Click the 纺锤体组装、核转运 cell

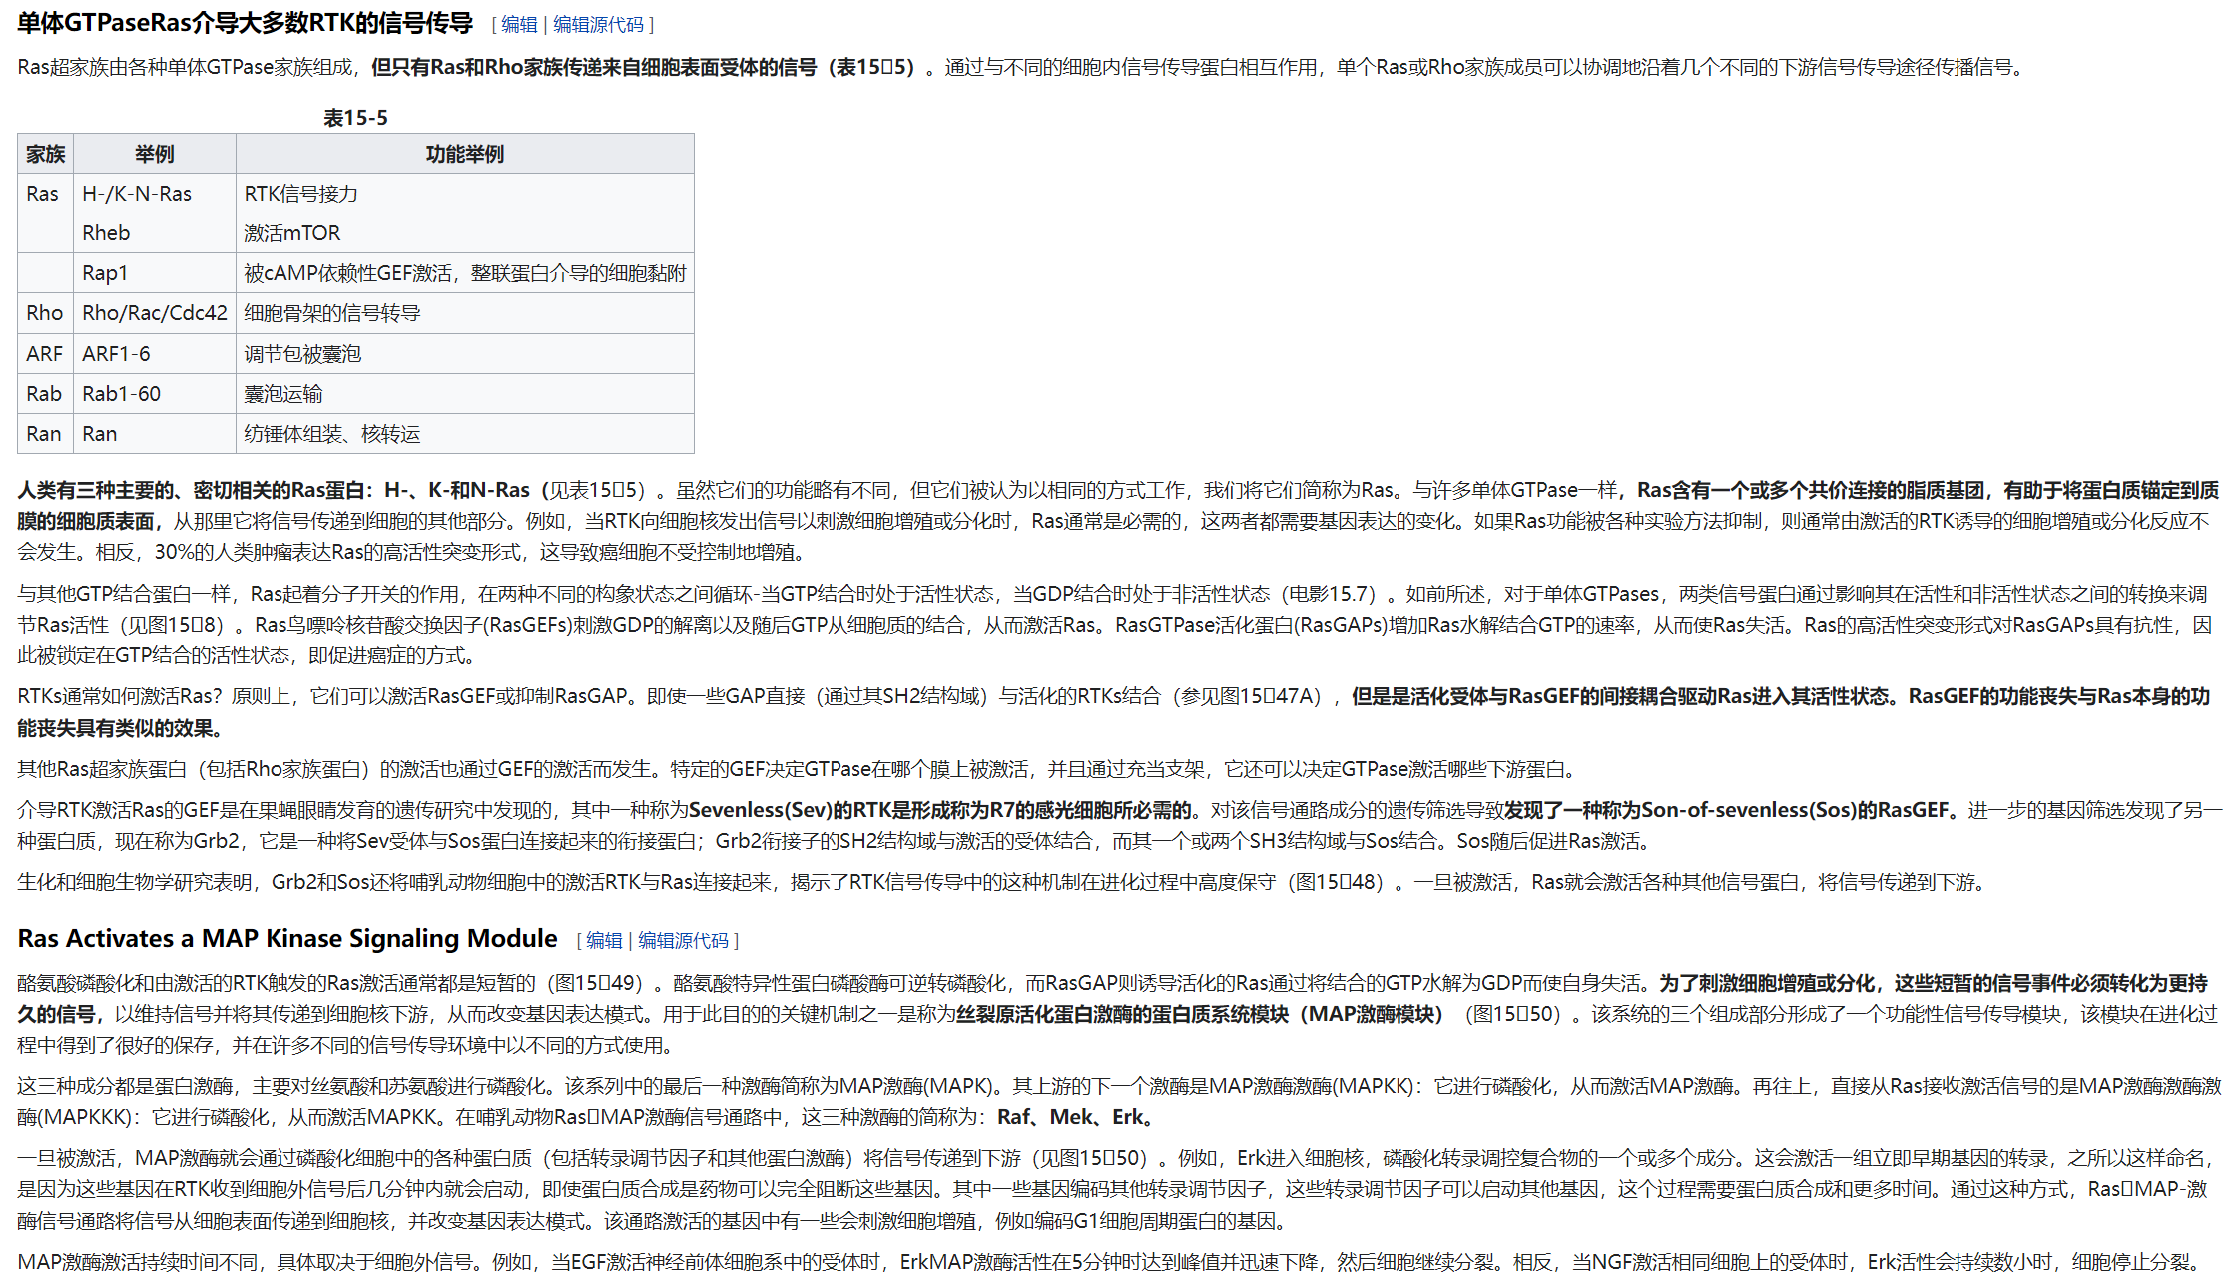pyautogui.click(x=465, y=434)
